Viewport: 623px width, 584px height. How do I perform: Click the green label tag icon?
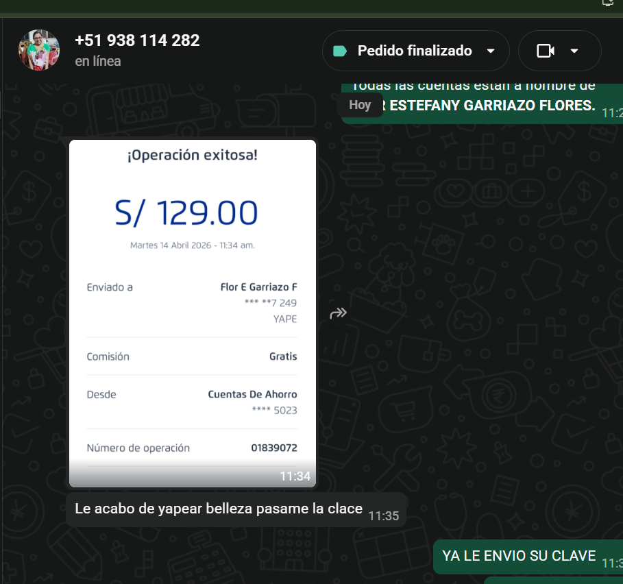[x=340, y=51]
